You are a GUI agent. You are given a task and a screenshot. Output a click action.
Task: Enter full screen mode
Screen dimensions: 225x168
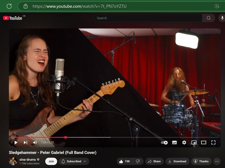(x=213, y=143)
